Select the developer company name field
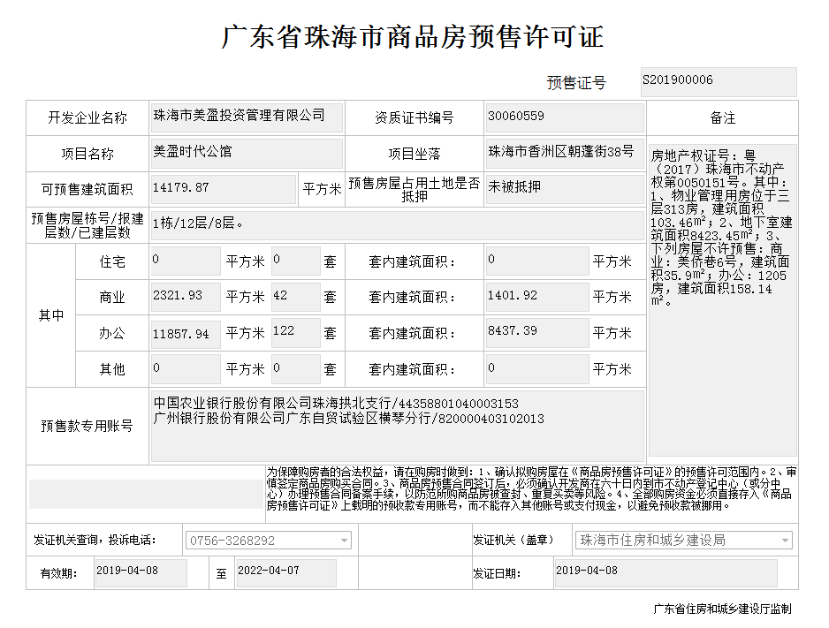The height and width of the screenshot is (628, 829). 247,117
